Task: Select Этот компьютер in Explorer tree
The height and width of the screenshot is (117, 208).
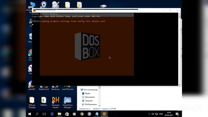Action: click(89, 90)
